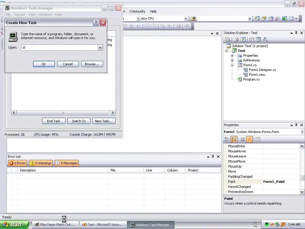This screenshot has height=229, width=305.
Task: Collapse the Test project node
Action: coord(226,51)
